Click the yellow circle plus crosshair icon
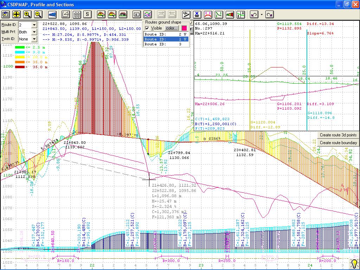This screenshot has width=360, height=270. pos(16,14)
